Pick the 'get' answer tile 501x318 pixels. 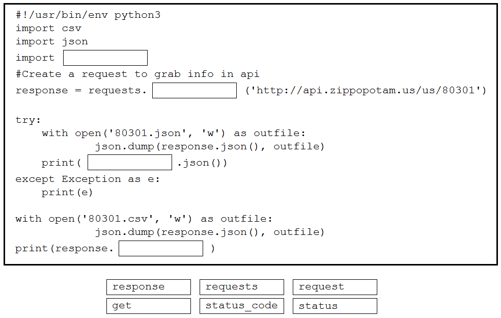149,306
